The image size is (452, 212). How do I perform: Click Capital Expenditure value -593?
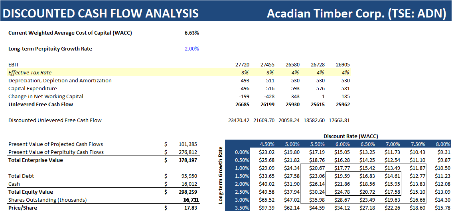coord(294,88)
